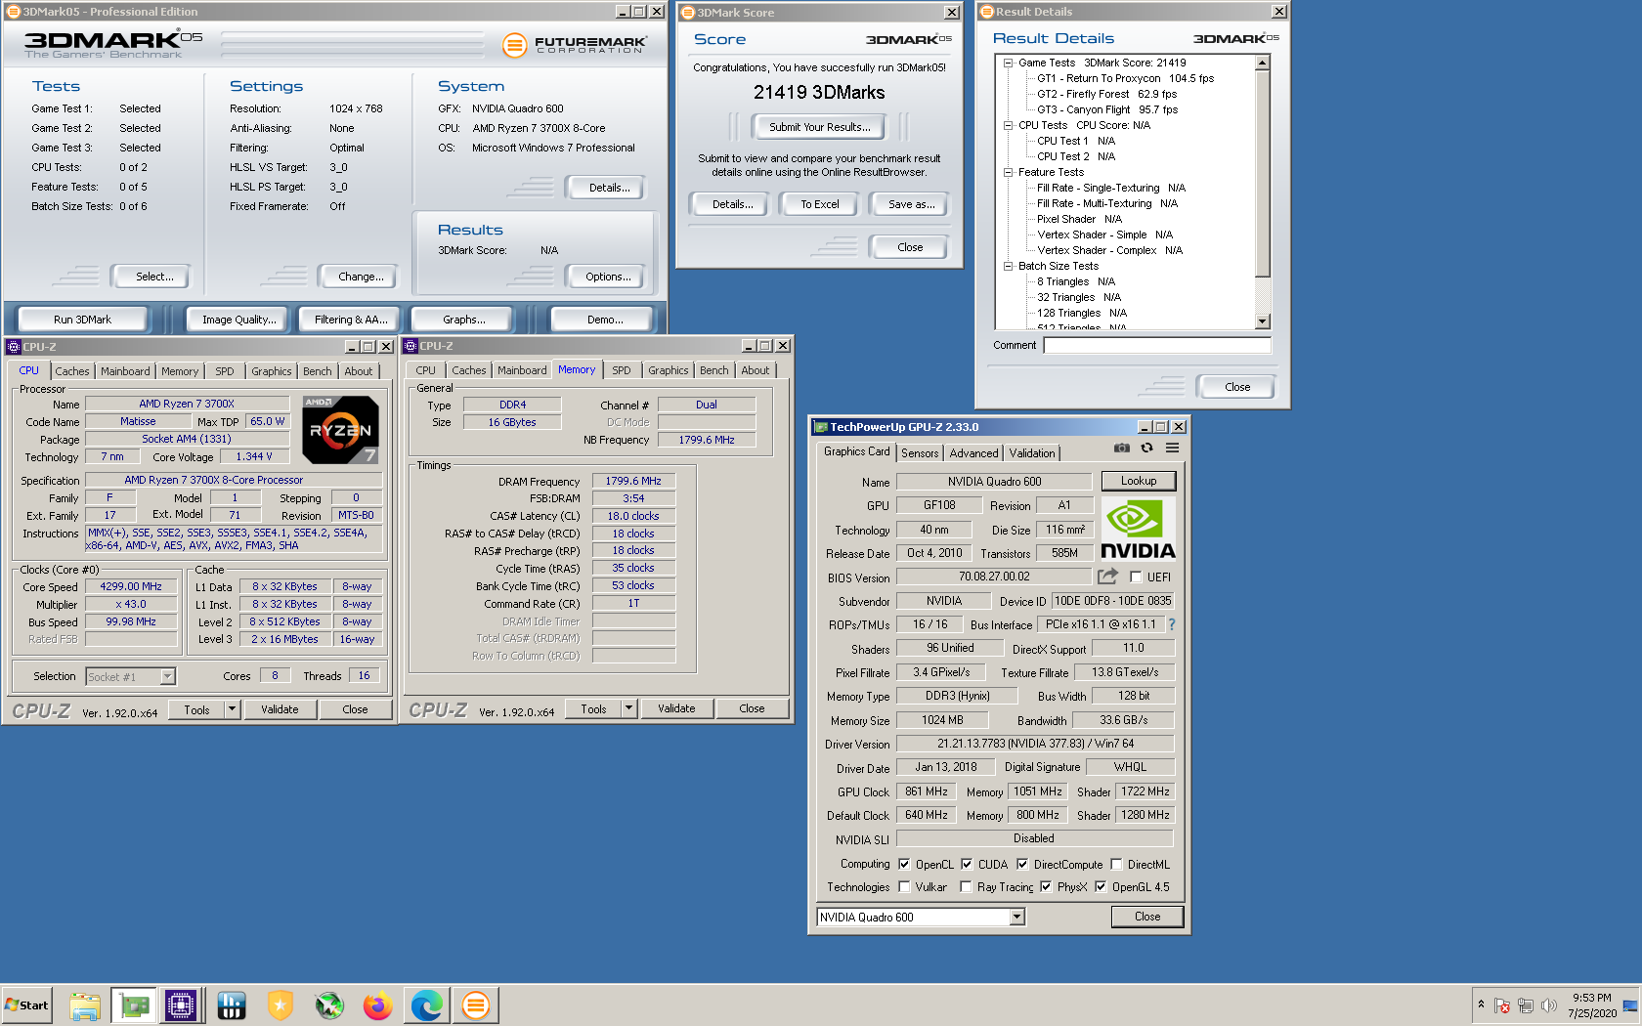Click the Image Quality button
This screenshot has height=1026, width=1642.
point(238,320)
